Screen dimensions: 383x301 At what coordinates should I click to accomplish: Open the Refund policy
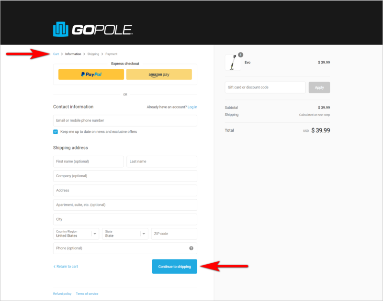pyautogui.click(x=62, y=293)
